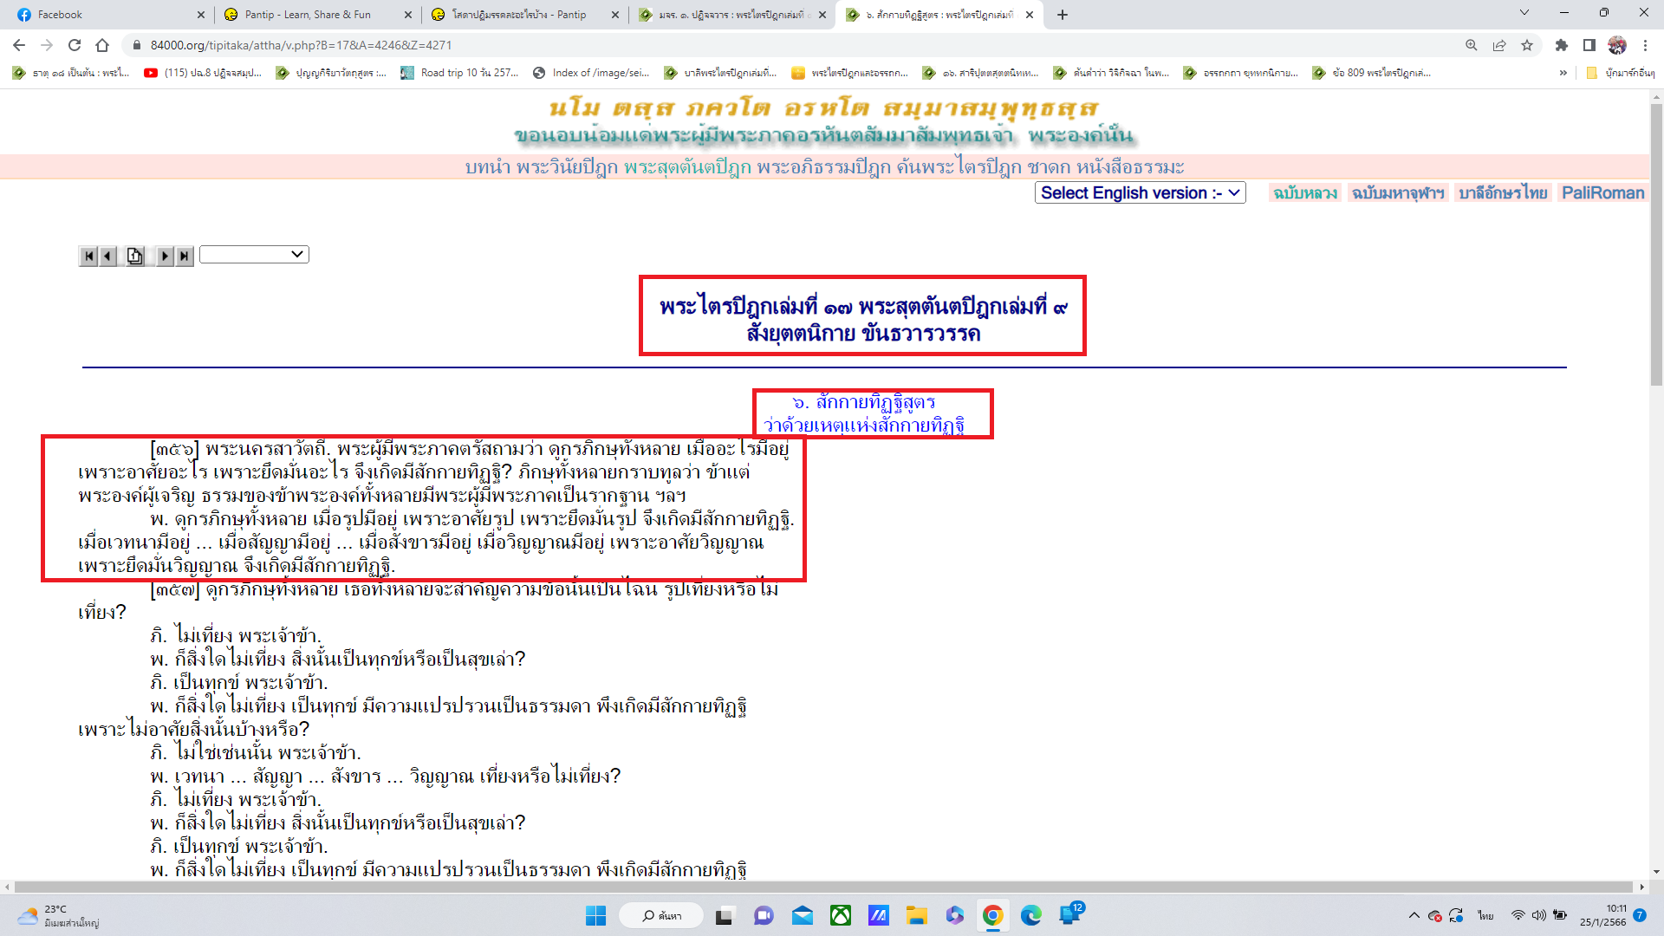
Task: Click the browser reload button
Action: (75, 45)
